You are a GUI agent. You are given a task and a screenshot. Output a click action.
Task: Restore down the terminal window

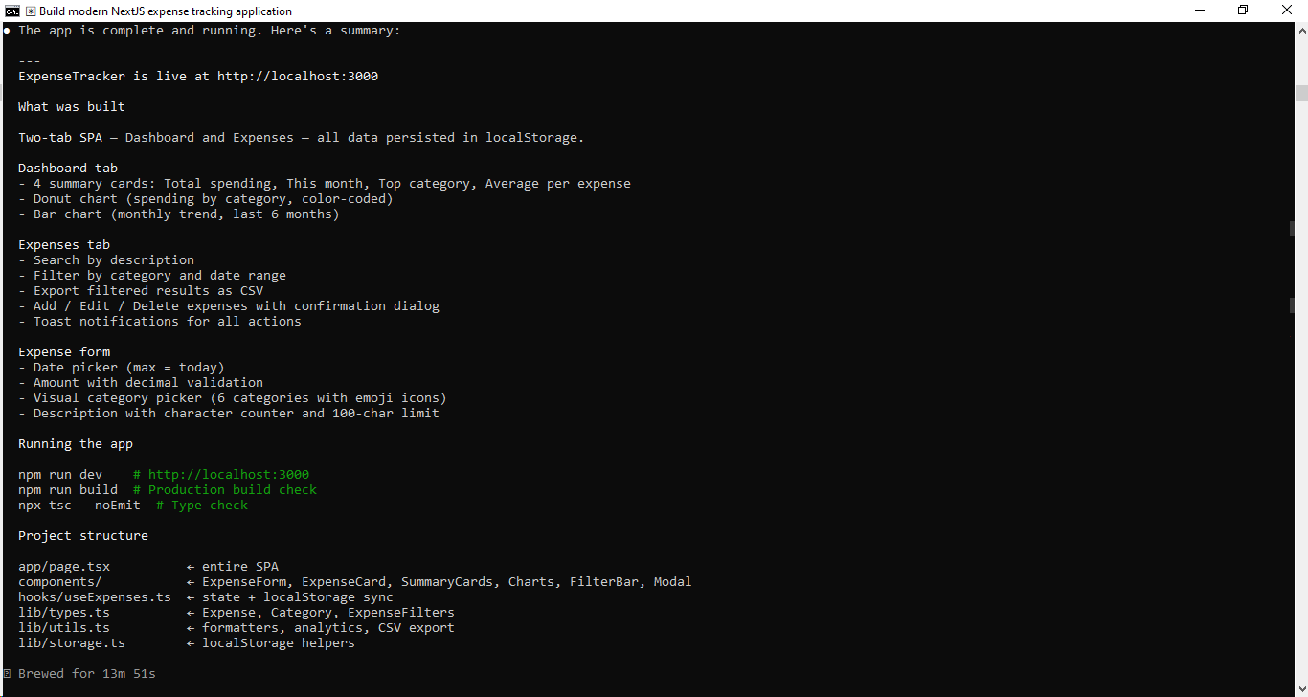click(x=1243, y=11)
